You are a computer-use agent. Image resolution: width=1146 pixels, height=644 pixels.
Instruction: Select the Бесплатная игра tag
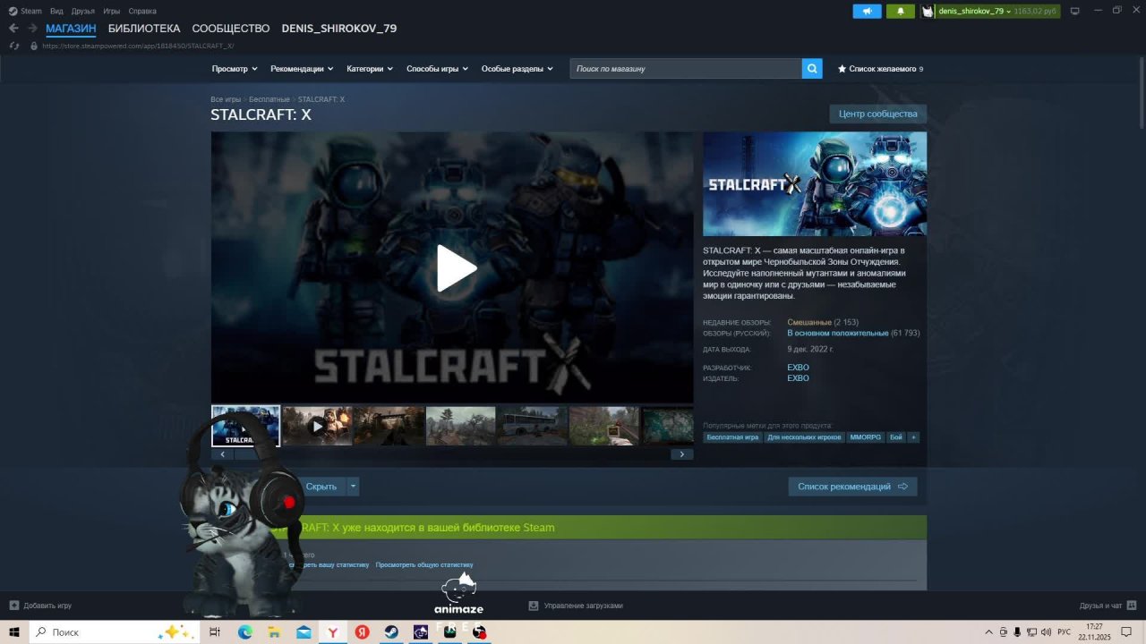(x=732, y=437)
